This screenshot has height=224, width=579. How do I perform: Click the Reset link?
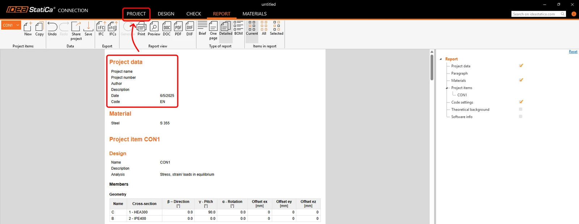pyautogui.click(x=573, y=52)
